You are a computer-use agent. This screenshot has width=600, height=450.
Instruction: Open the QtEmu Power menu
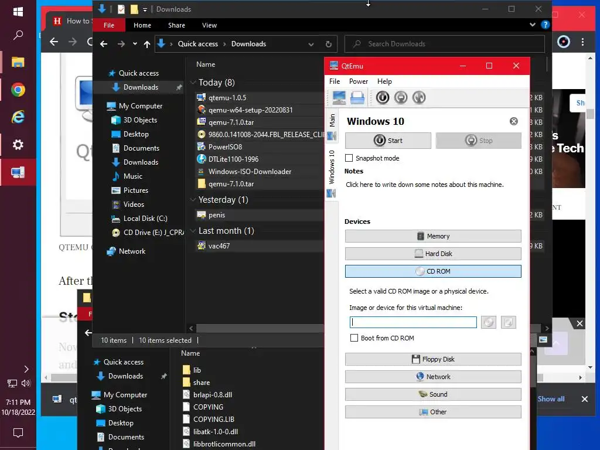[359, 81]
